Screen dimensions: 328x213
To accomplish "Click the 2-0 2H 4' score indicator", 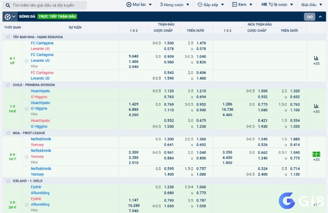I will 12,205.
